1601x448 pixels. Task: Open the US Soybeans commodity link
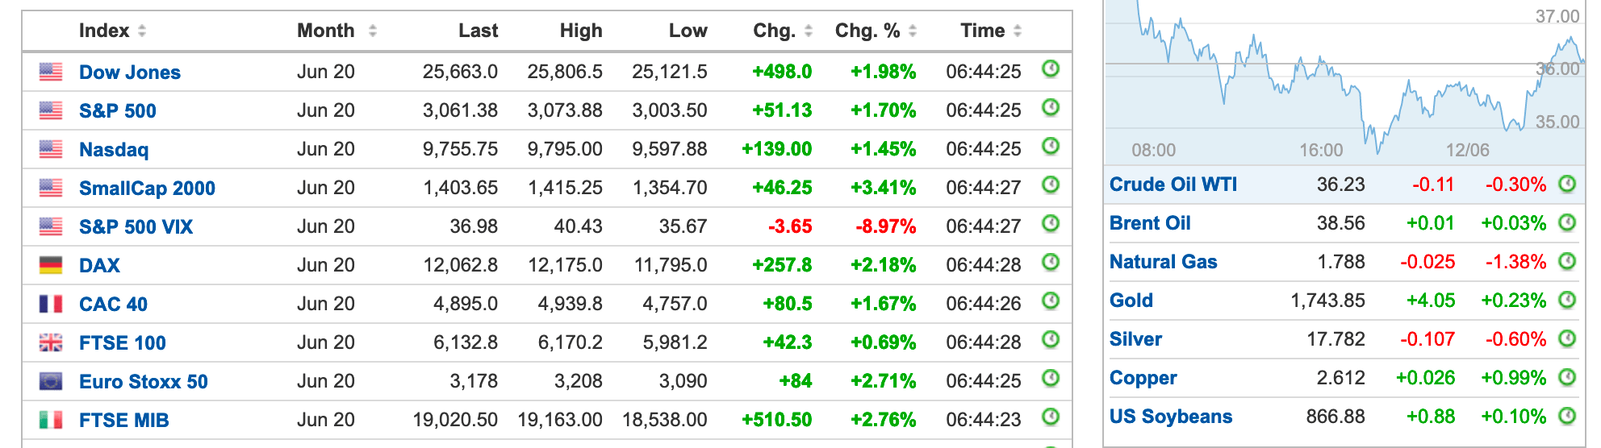[1171, 417]
